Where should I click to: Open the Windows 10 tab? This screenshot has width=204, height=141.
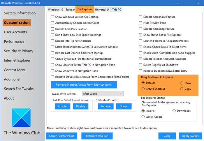[55, 10]
